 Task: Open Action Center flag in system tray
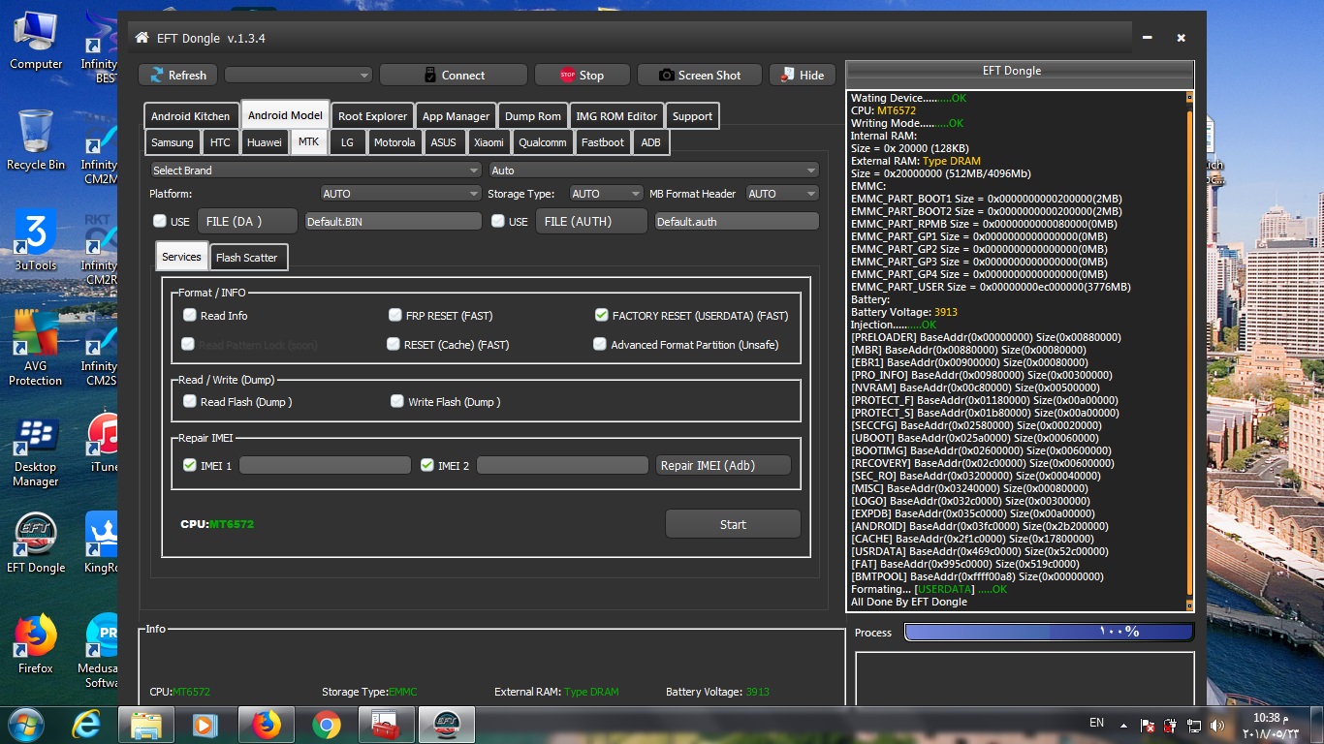pos(1148,726)
